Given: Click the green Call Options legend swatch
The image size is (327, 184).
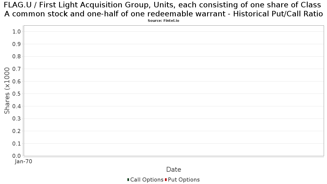Looking at the screenshot, I should [128, 180].
